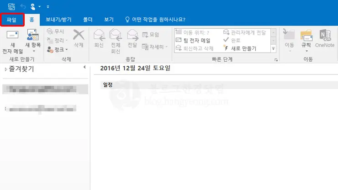Expand the 즐겨찾기 favorites section

click(6, 69)
